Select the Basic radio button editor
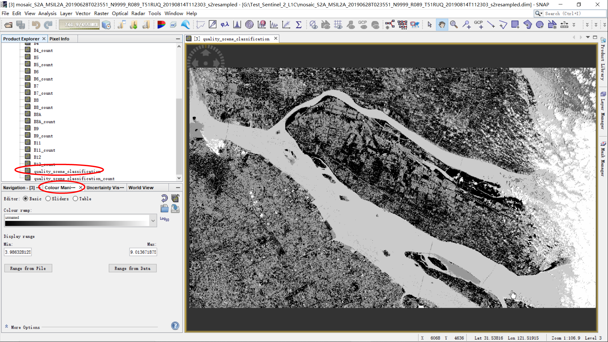The height and width of the screenshot is (342, 608). point(26,198)
